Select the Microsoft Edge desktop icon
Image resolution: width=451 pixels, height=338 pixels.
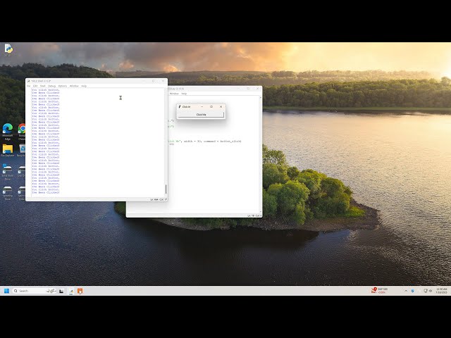coord(8,132)
